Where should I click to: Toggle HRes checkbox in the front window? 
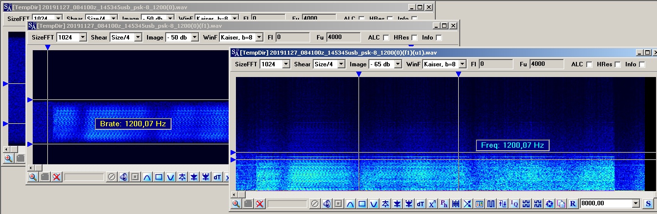click(617, 64)
